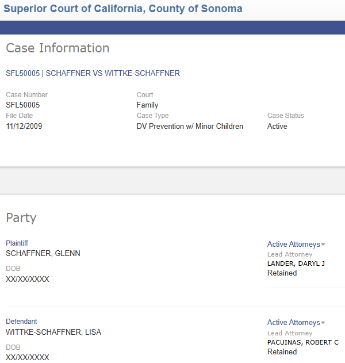
Task: Click the case number value SFL50005
Action: pos(22,105)
